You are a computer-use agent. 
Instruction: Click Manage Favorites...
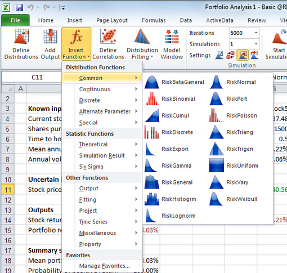102,266
